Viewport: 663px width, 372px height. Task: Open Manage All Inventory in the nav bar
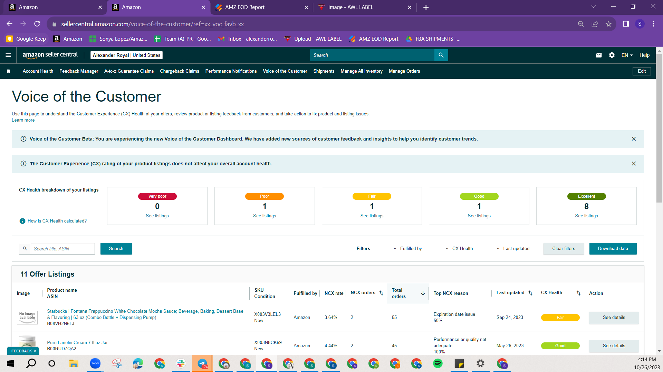[x=362, y=71]
